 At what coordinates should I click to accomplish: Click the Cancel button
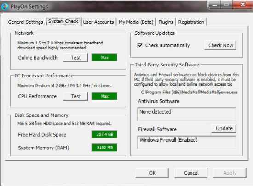tap(191, 173)
